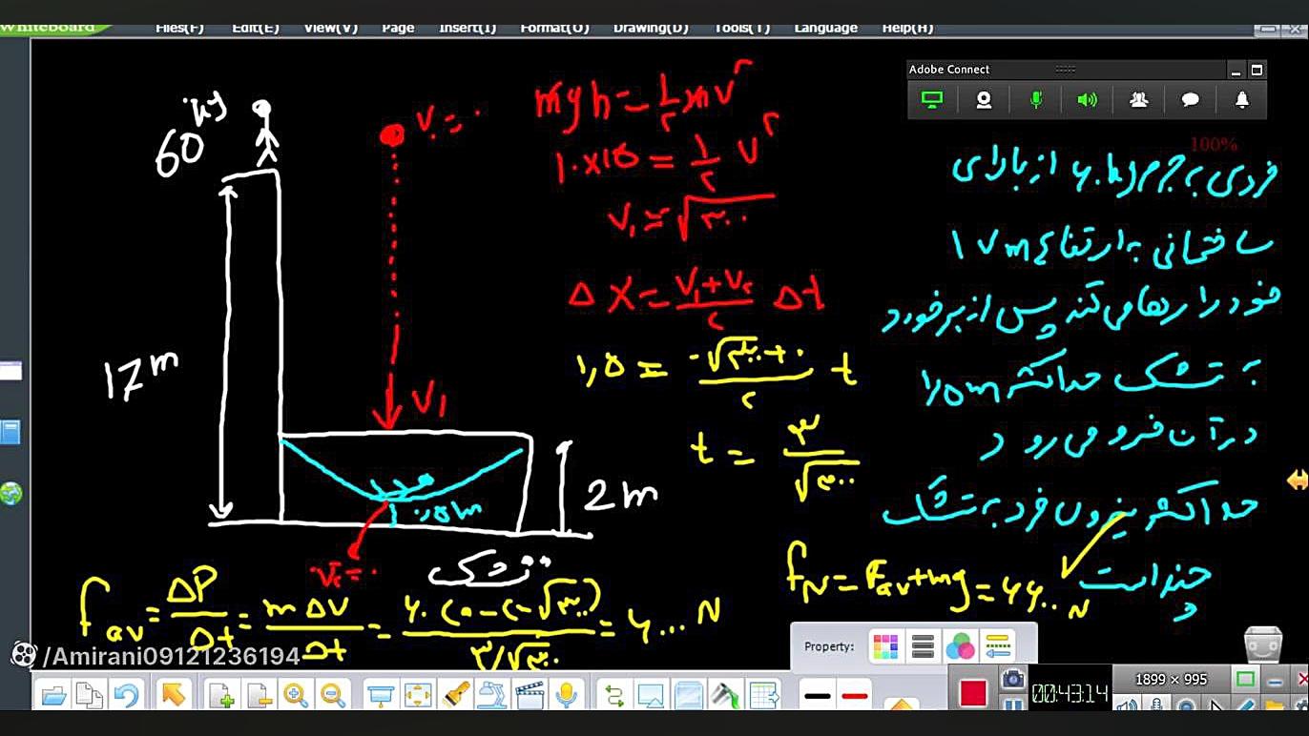Click the recording timer 00:43:14
The width and height of the screenshot is (1309, 736).
[1070, 693]
